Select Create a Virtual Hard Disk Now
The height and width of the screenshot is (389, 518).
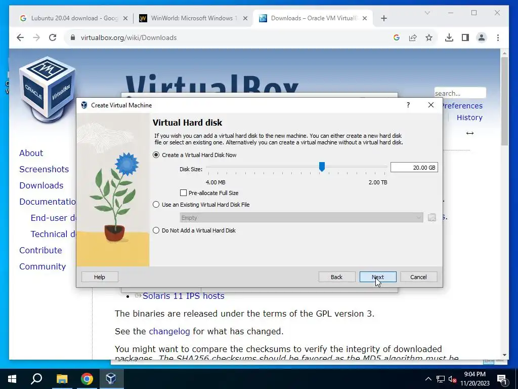click(x=195, y=155)
